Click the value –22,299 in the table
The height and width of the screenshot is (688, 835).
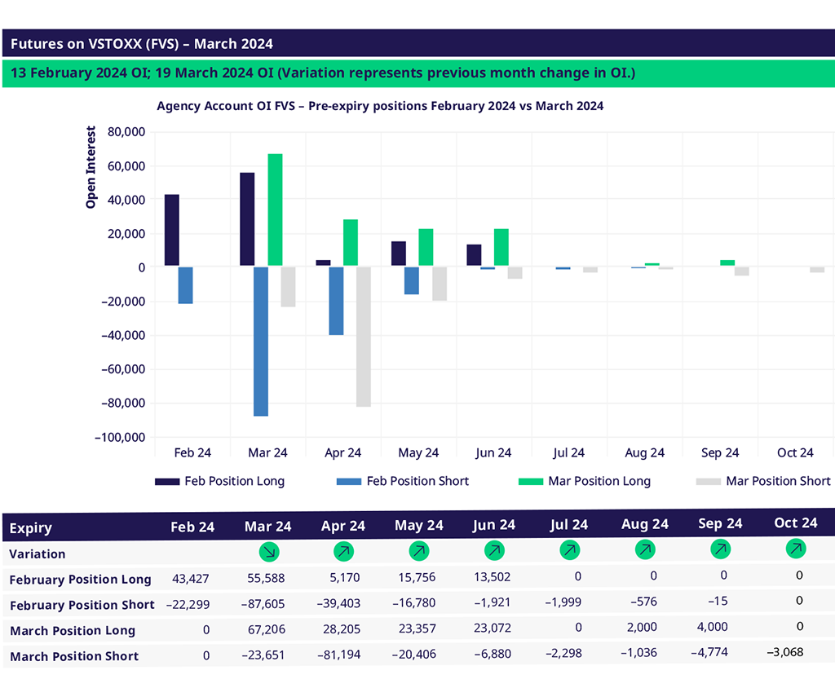point(188,604)
